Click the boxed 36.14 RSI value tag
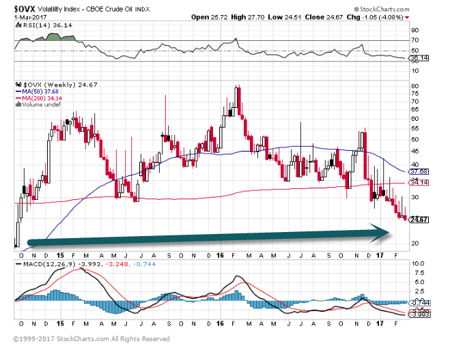450x348 pixels. click(419, 58)
